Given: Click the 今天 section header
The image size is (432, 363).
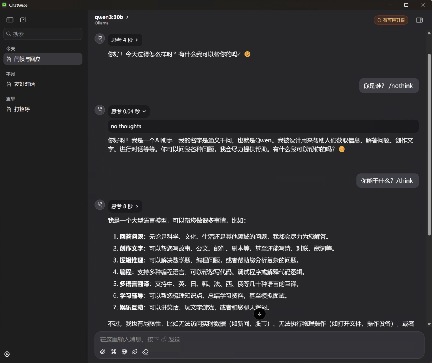Looking at the screenshot, I should point(11,49).
